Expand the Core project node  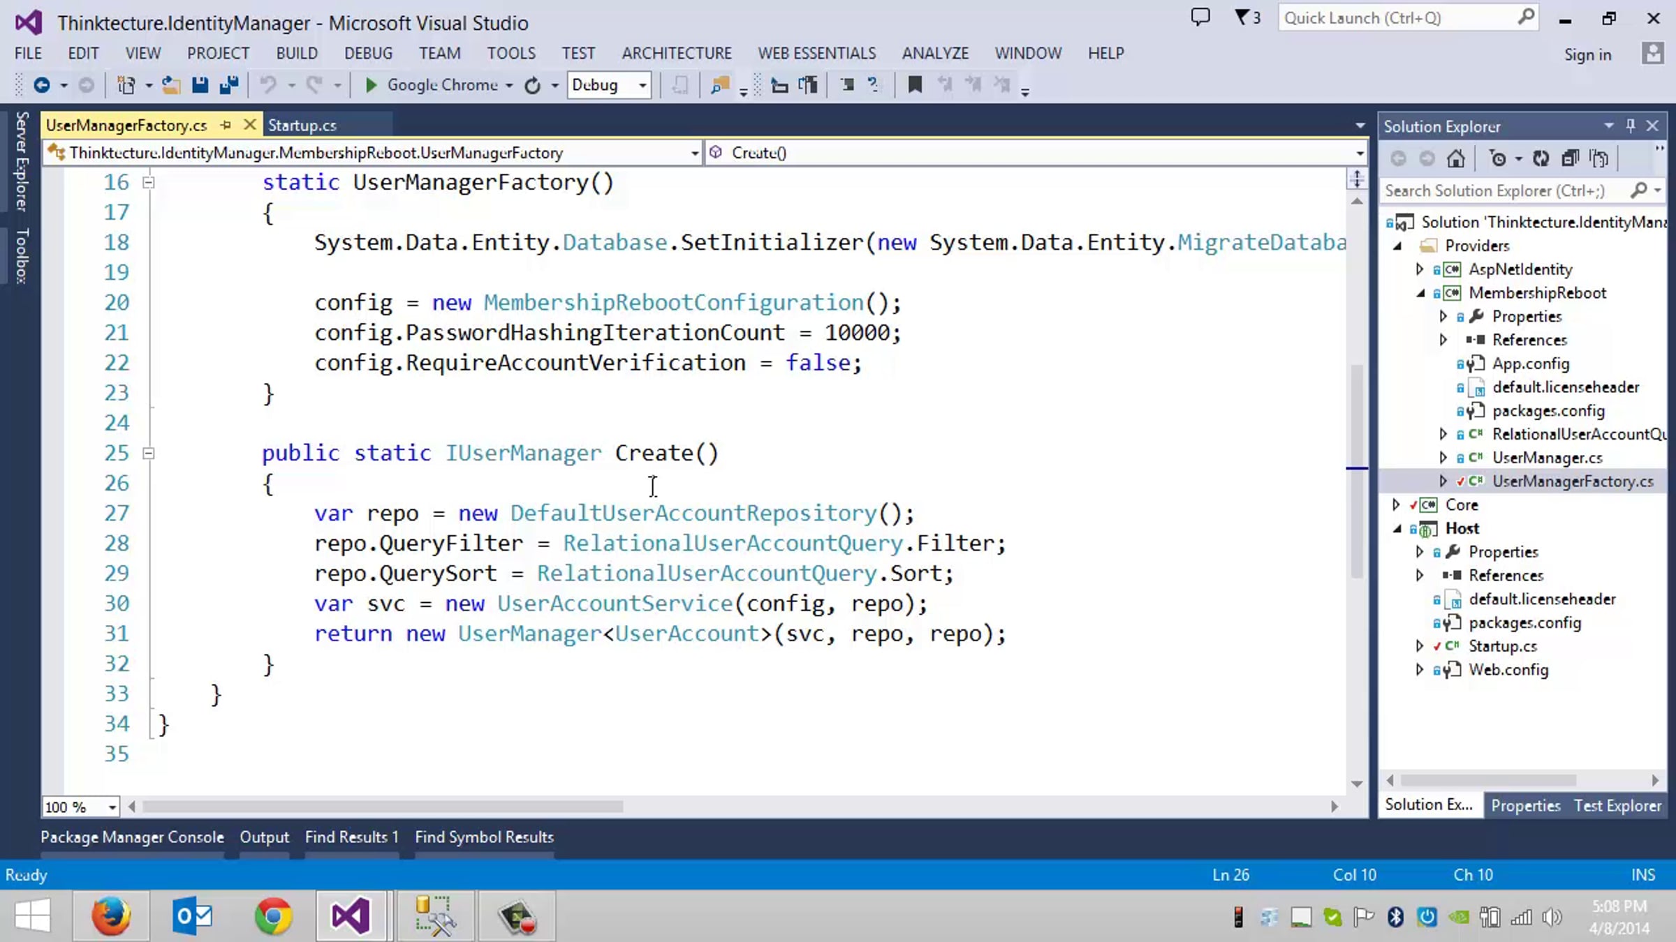1396,504
